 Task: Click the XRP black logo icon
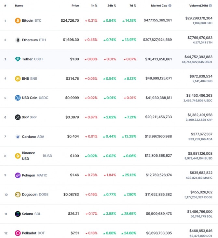(x=18, y=117)
